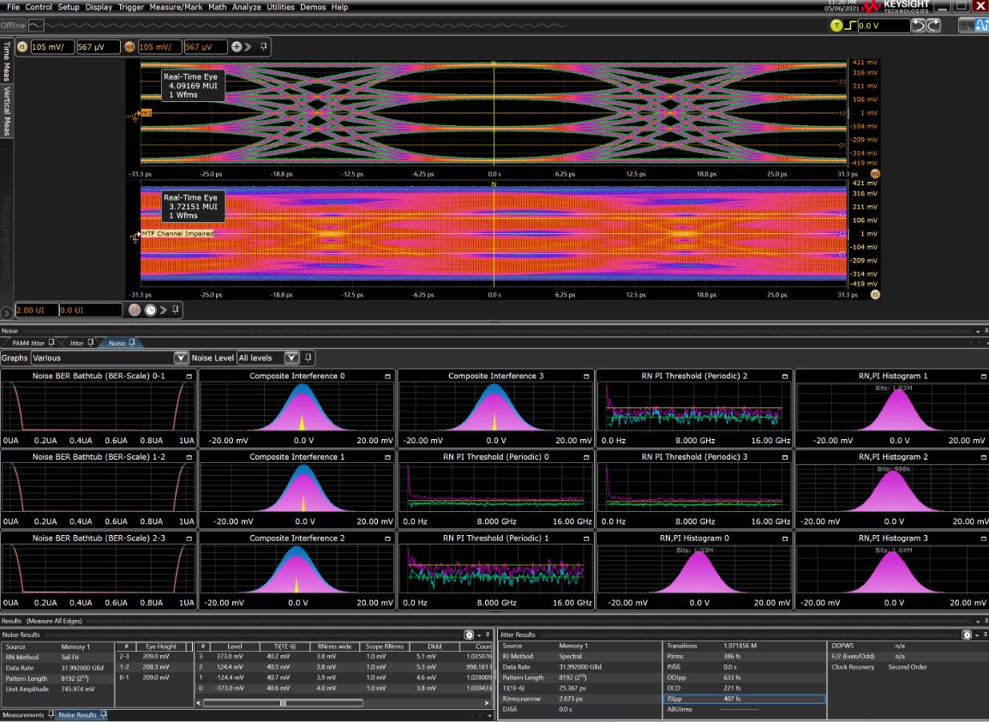
Task: Click the trigger level 0.0 V field
Action: 883,25
